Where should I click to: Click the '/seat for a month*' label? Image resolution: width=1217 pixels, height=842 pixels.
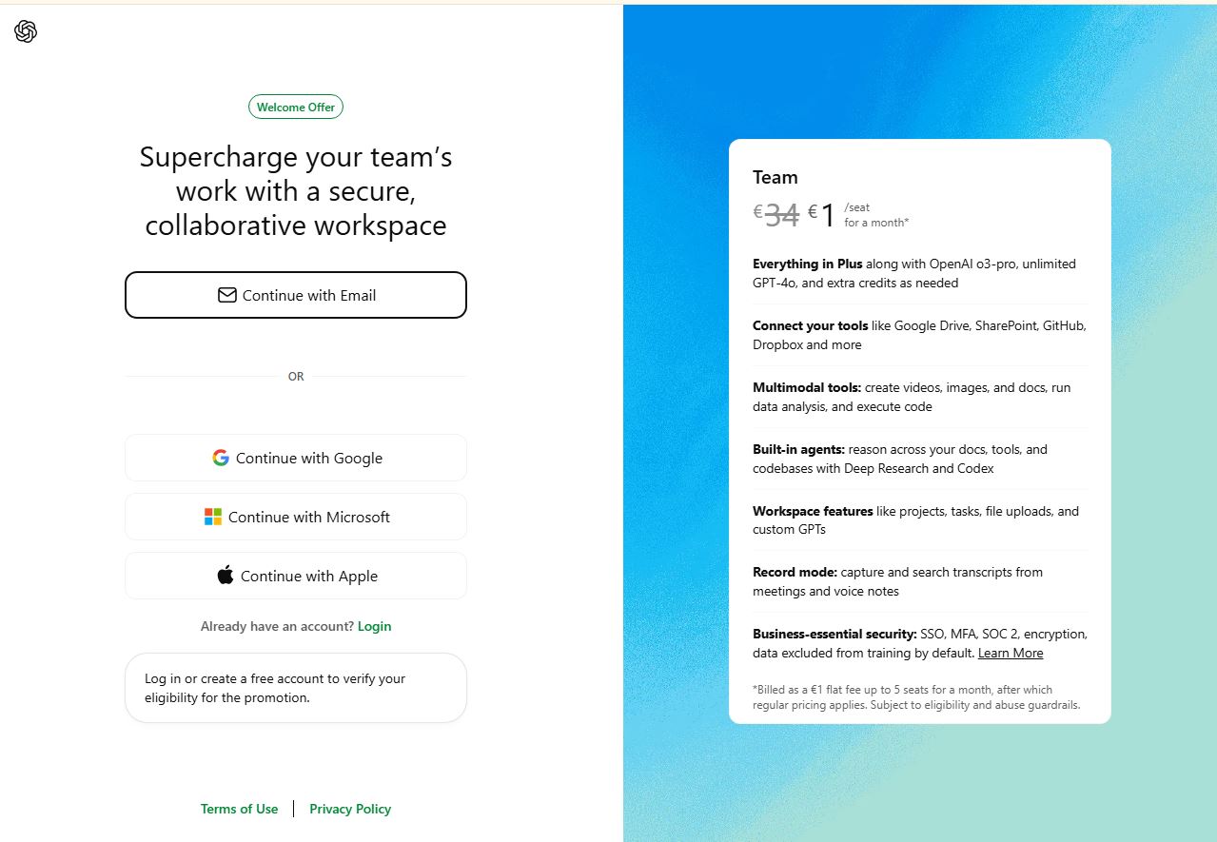pos(876,215)
